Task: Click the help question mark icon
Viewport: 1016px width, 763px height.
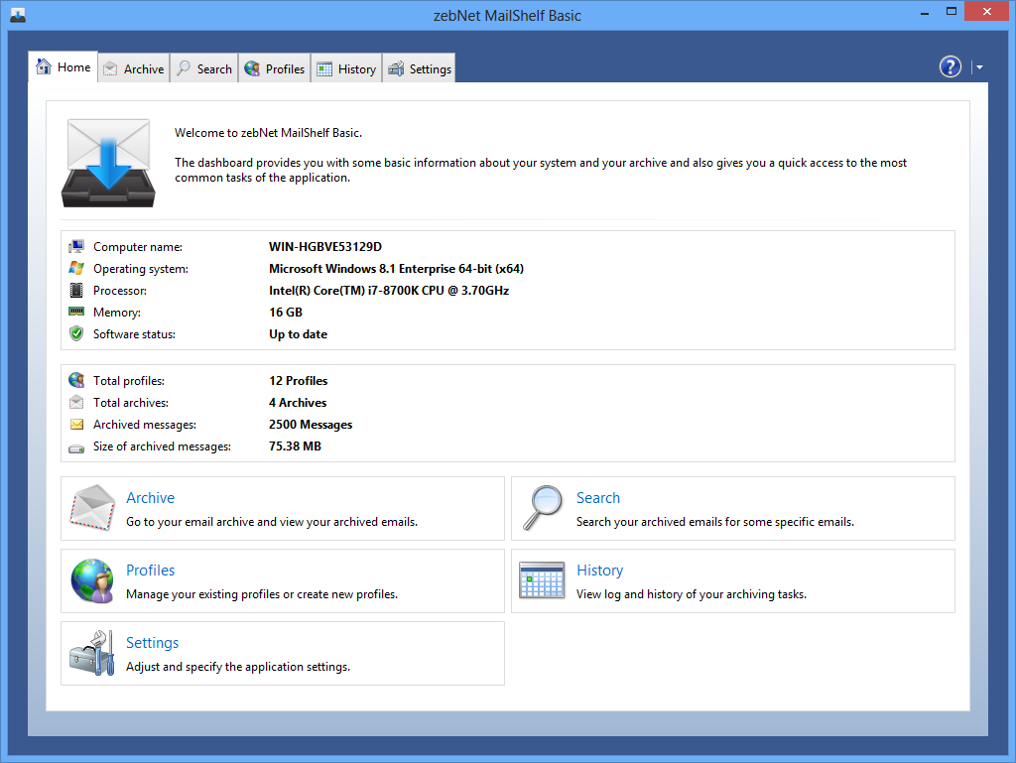Action: point(950,66)
